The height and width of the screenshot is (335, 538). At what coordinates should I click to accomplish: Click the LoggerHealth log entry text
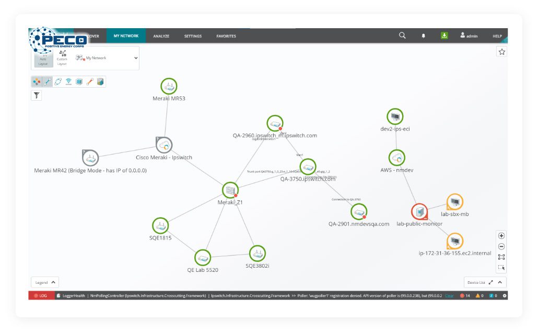pyautogui.click(x=74, y=295)
